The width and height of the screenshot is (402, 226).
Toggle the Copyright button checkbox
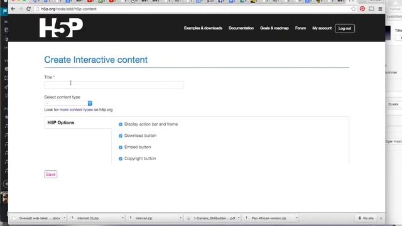[x=121, y=159]
